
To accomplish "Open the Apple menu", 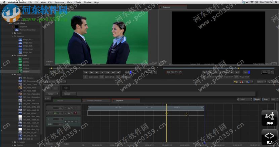I will [4, 2].
